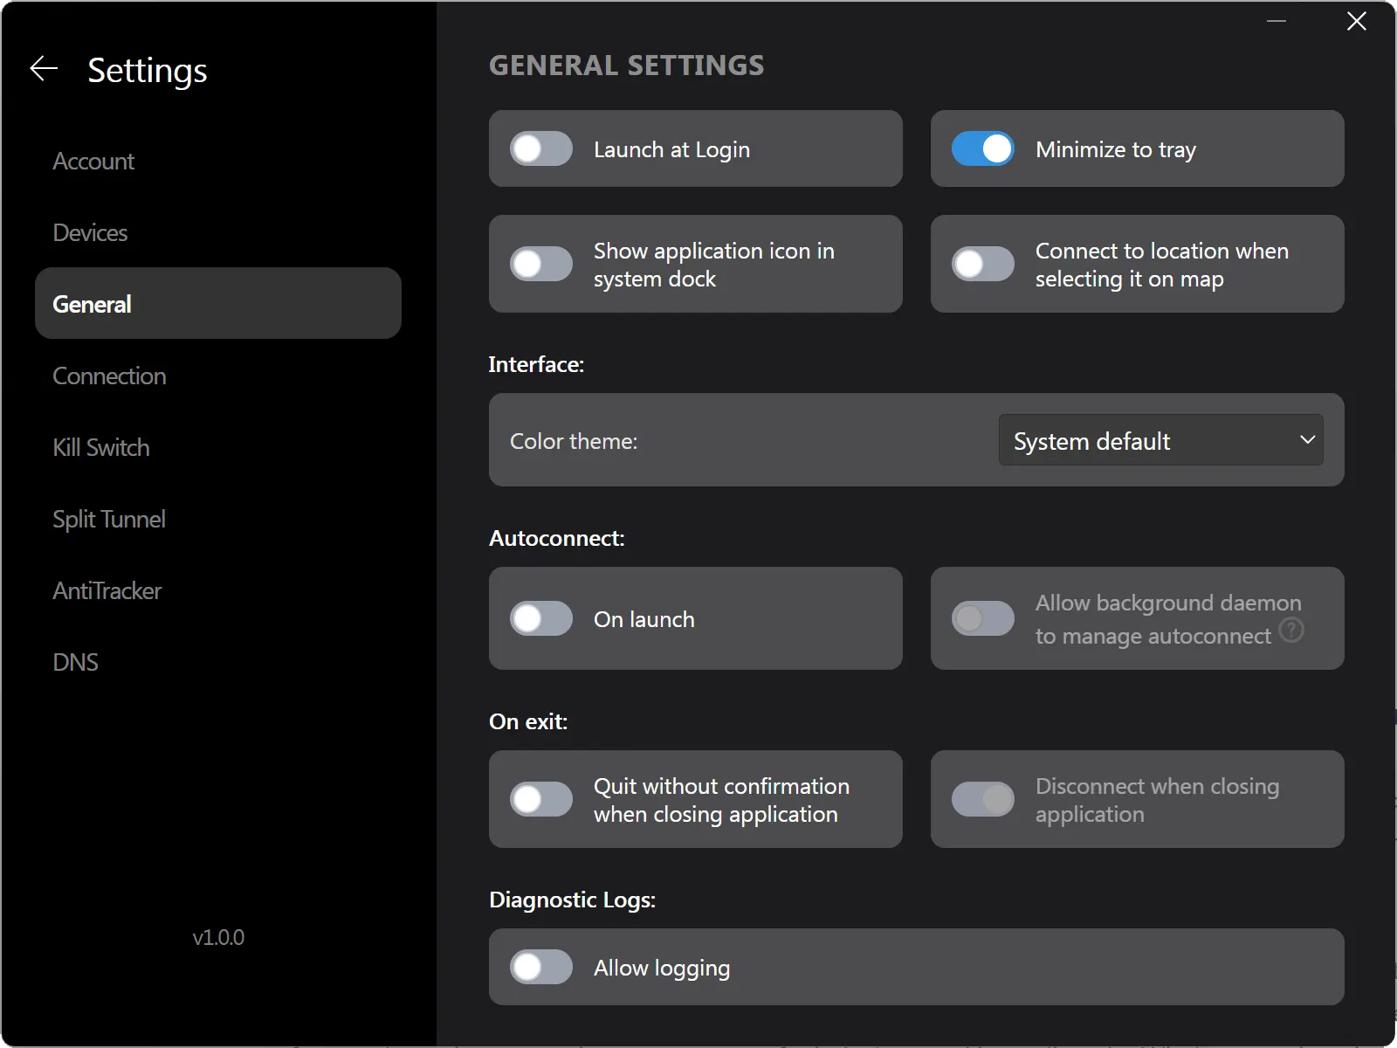Go to Split Tunnel settings
The width and height of the screenshot is (1397, 1048).
click(x=109, y=519)
